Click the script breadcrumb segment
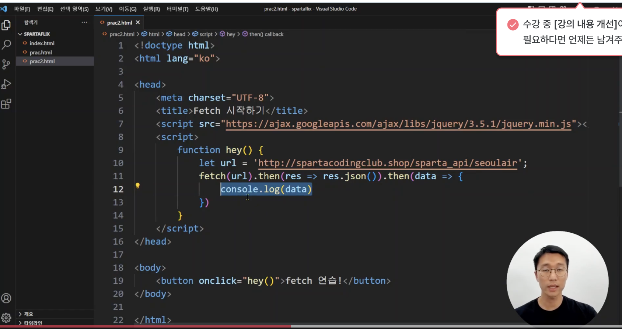The image size is (622, 329). [x=206, y=34]
